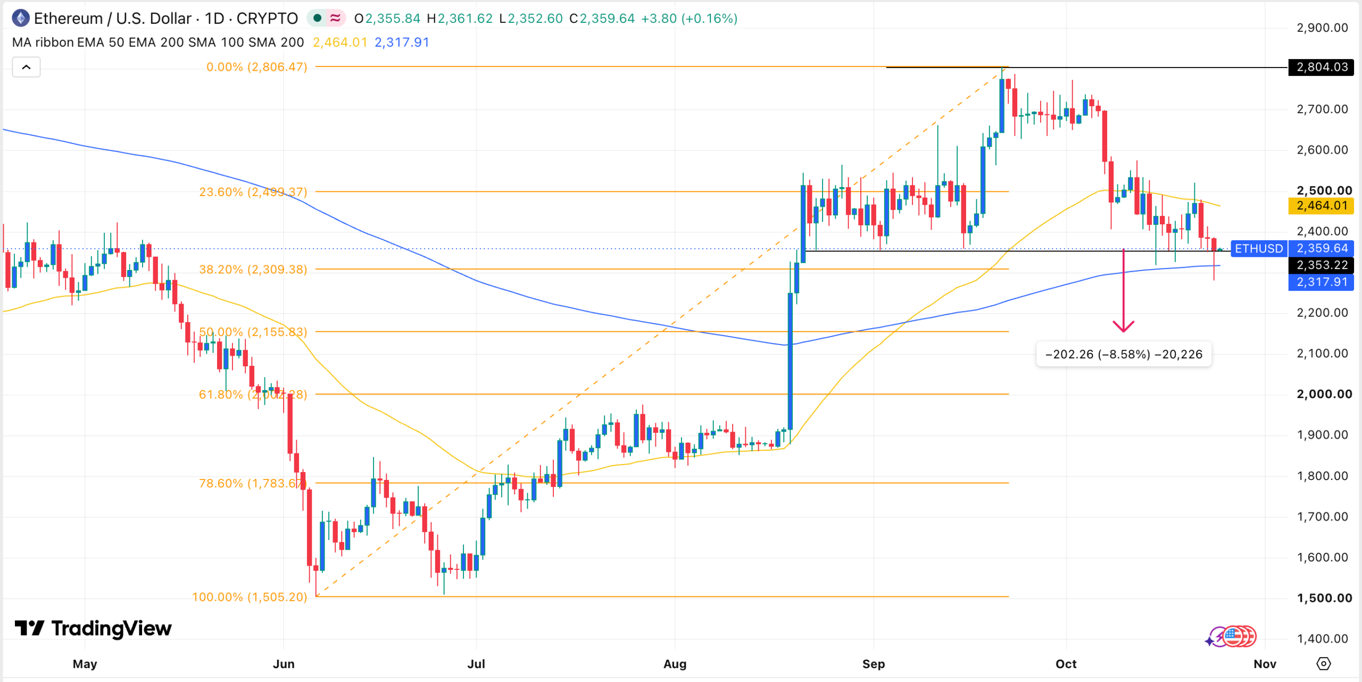Click the Aug label on time axis

[x=675, y=664]
